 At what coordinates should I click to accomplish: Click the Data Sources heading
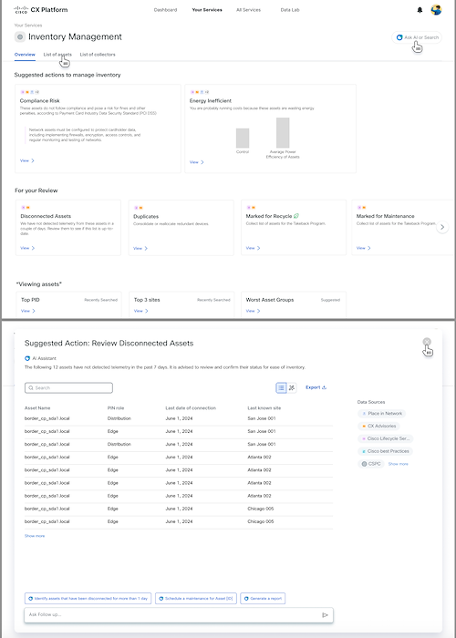point(371,402)
